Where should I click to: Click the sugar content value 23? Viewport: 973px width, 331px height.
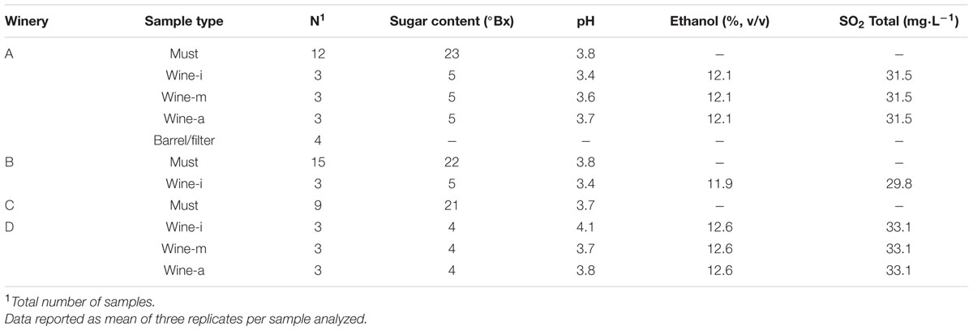pos(453,54)
